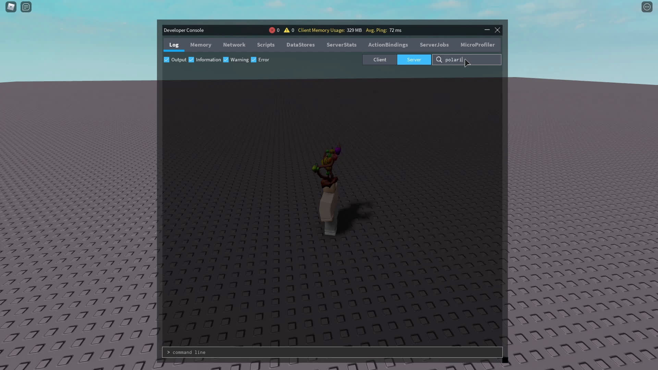
Task: Select the Client log source button
Action: [379, 60]
